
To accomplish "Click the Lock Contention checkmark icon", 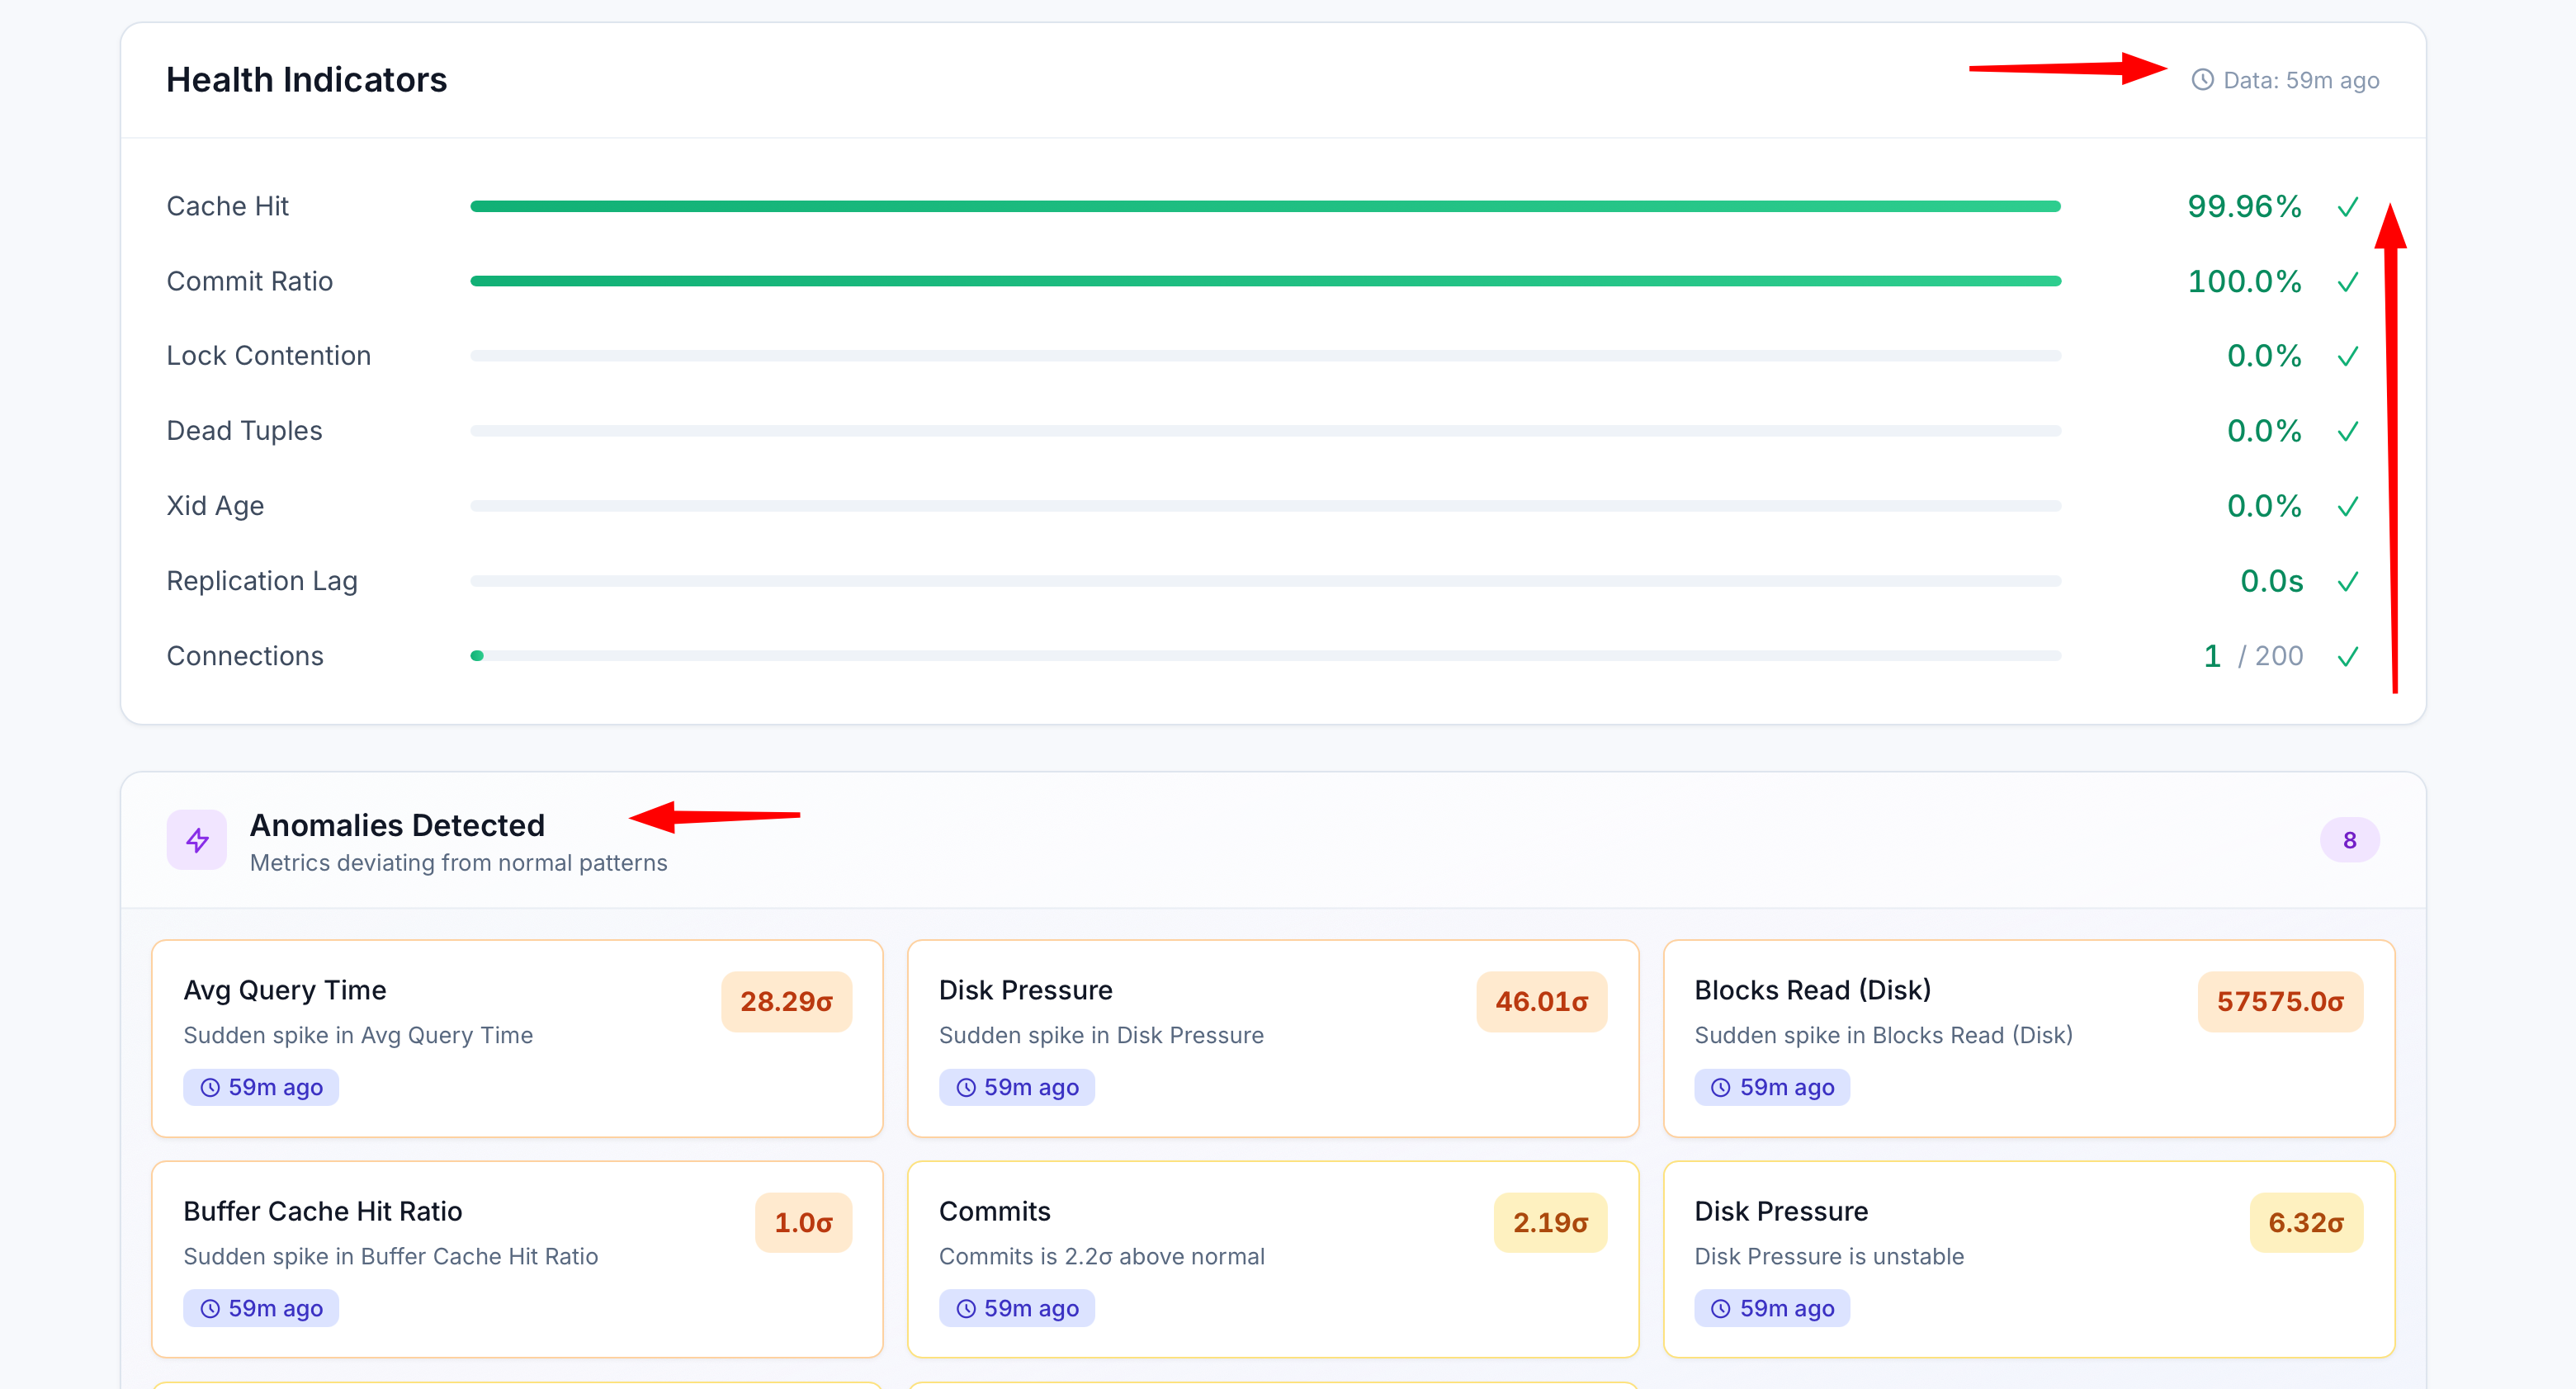I will click(x=2347, y=357).
